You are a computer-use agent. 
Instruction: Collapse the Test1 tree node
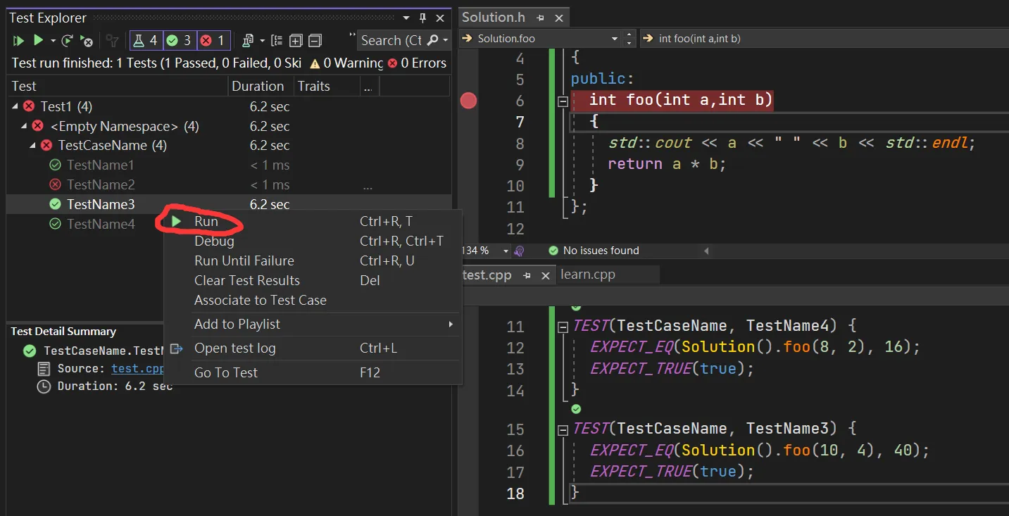coord(16,106)
